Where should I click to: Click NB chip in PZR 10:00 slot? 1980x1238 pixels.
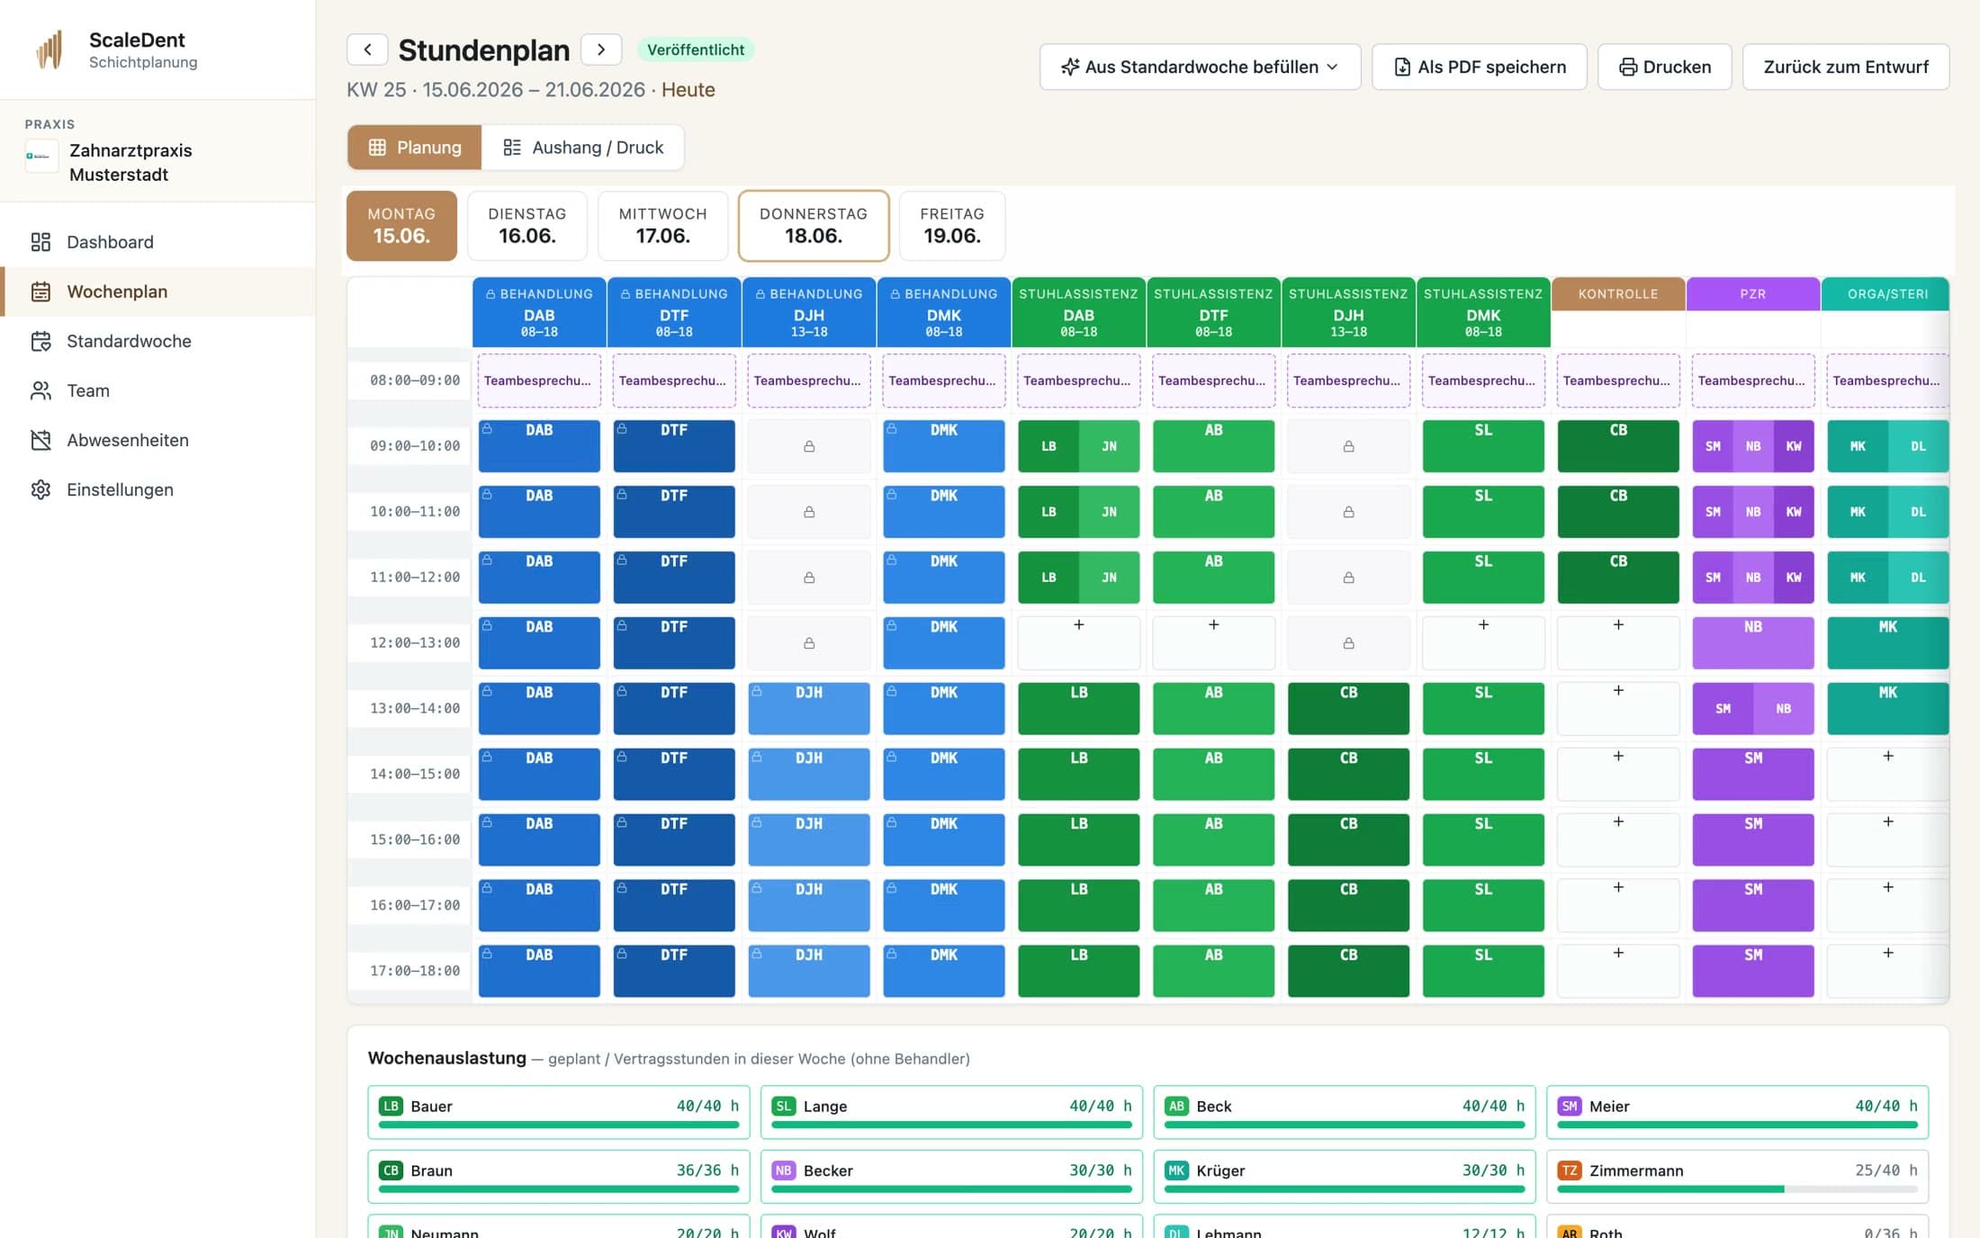tap(1753, 512)
